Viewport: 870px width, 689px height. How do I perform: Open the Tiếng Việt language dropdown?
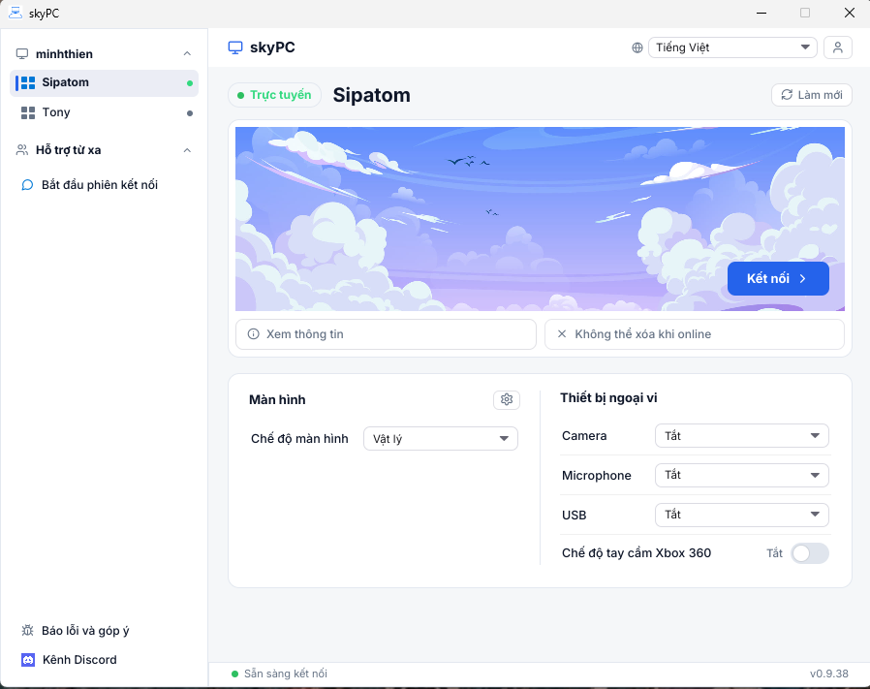[x=732, y=47]
